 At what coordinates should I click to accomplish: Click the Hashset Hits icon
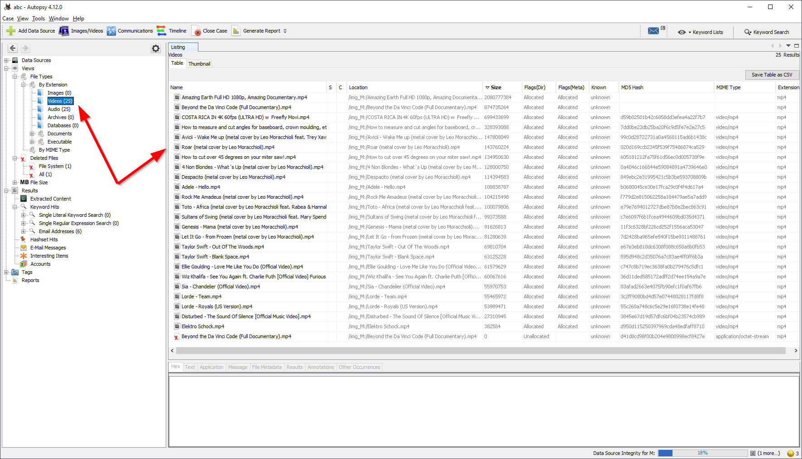click(x=24, y=239)
